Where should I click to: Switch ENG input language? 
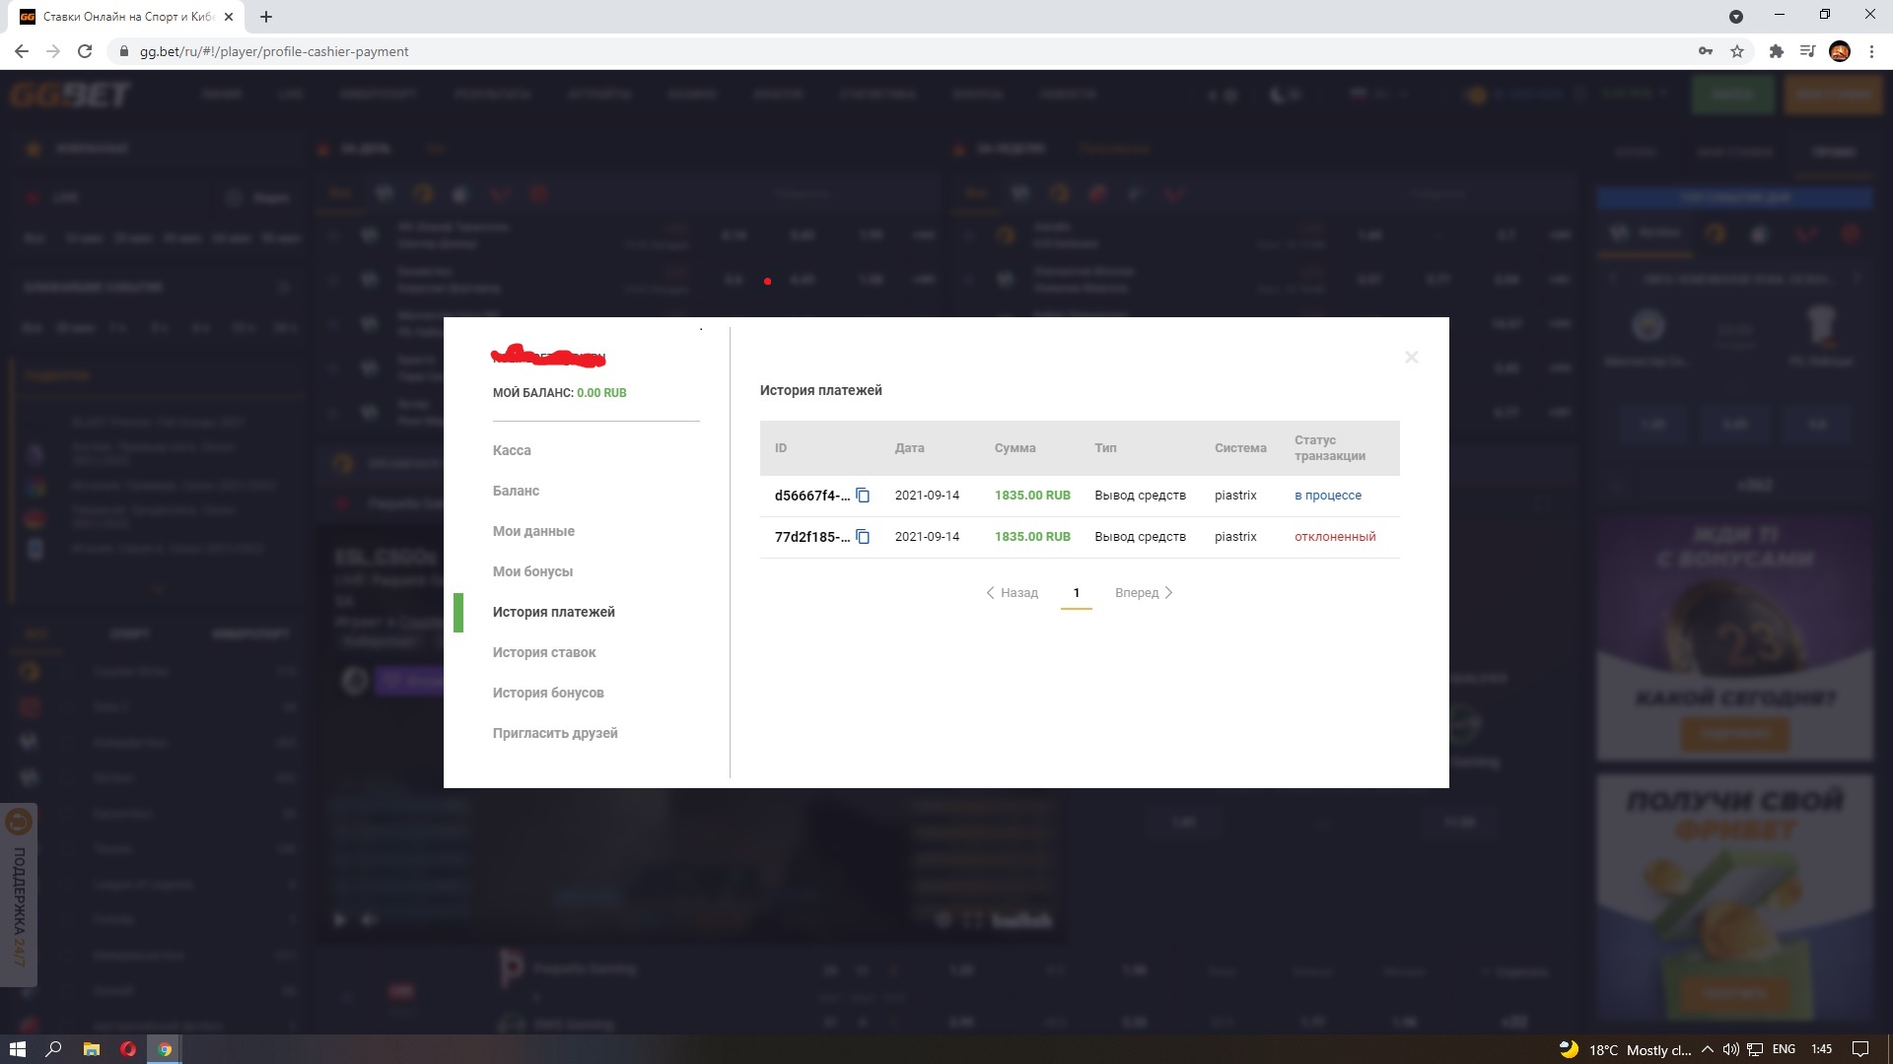[x=1784, y=1049]
